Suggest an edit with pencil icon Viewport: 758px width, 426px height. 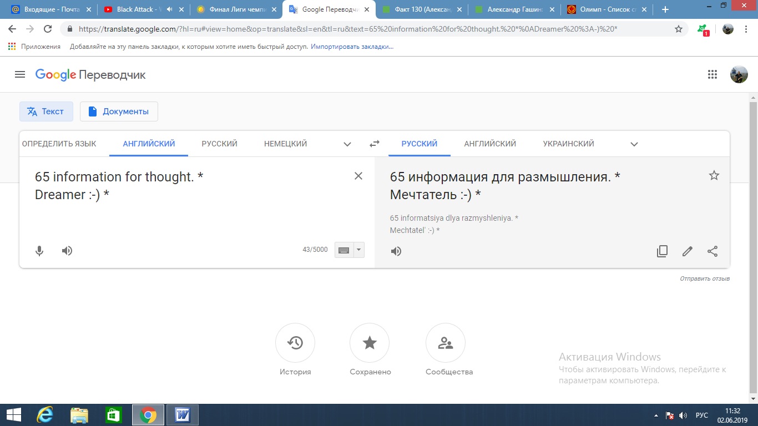[688, 251]
